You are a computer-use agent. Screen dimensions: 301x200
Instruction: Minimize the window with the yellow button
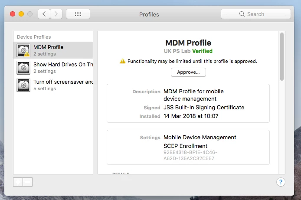pos(21,14)
